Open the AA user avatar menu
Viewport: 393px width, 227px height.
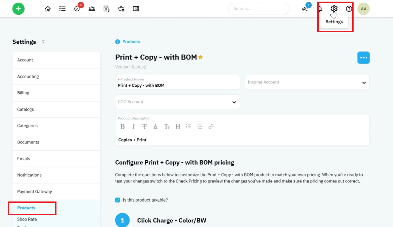click(363, 9)
